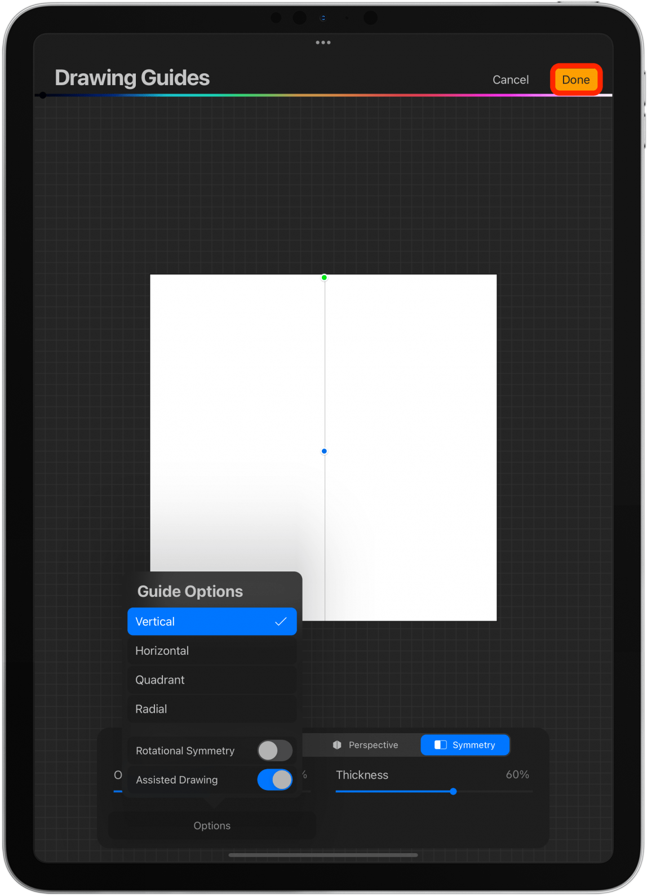
Task: Click the Thickness slider handle
Action: [x=453, y=792]
